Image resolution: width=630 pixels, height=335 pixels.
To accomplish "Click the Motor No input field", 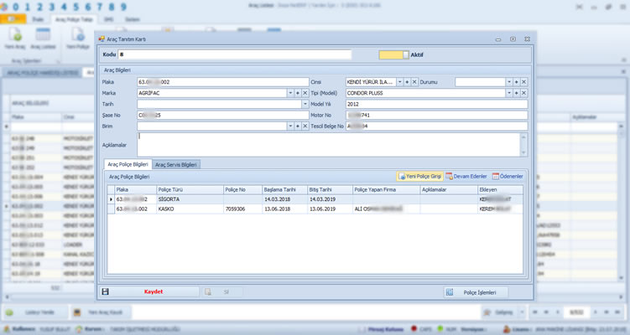I will pos(437,115).
